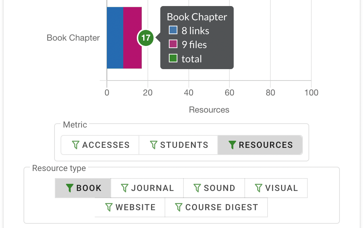
Task: Click the blue links legend swatch
Action: point(172,30)
